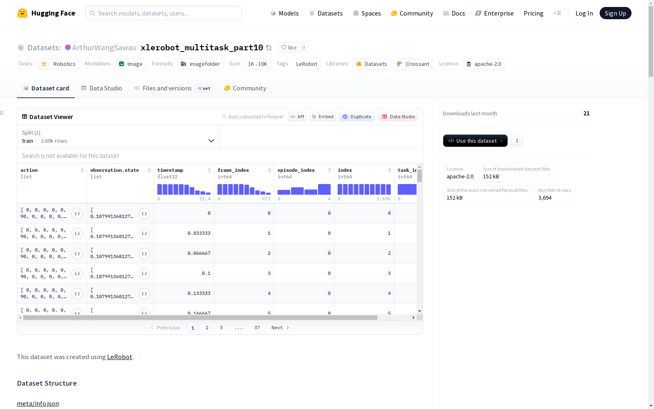This screenshot has width=654, height=409.
Task: Expand observation.state cell in timestamp 0.133333 row
Action: [144, 294]
